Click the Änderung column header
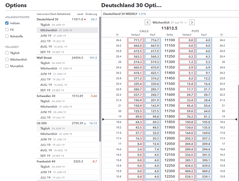The height and width of the screenshot is (181, 239). 91,14
